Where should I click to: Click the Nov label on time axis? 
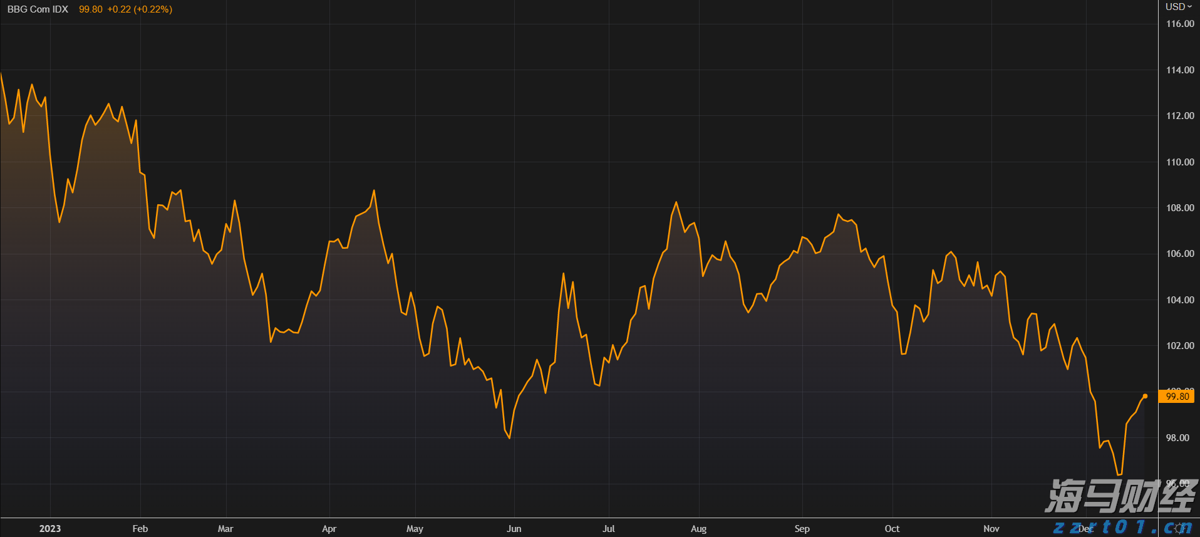(x=991, y=528)
